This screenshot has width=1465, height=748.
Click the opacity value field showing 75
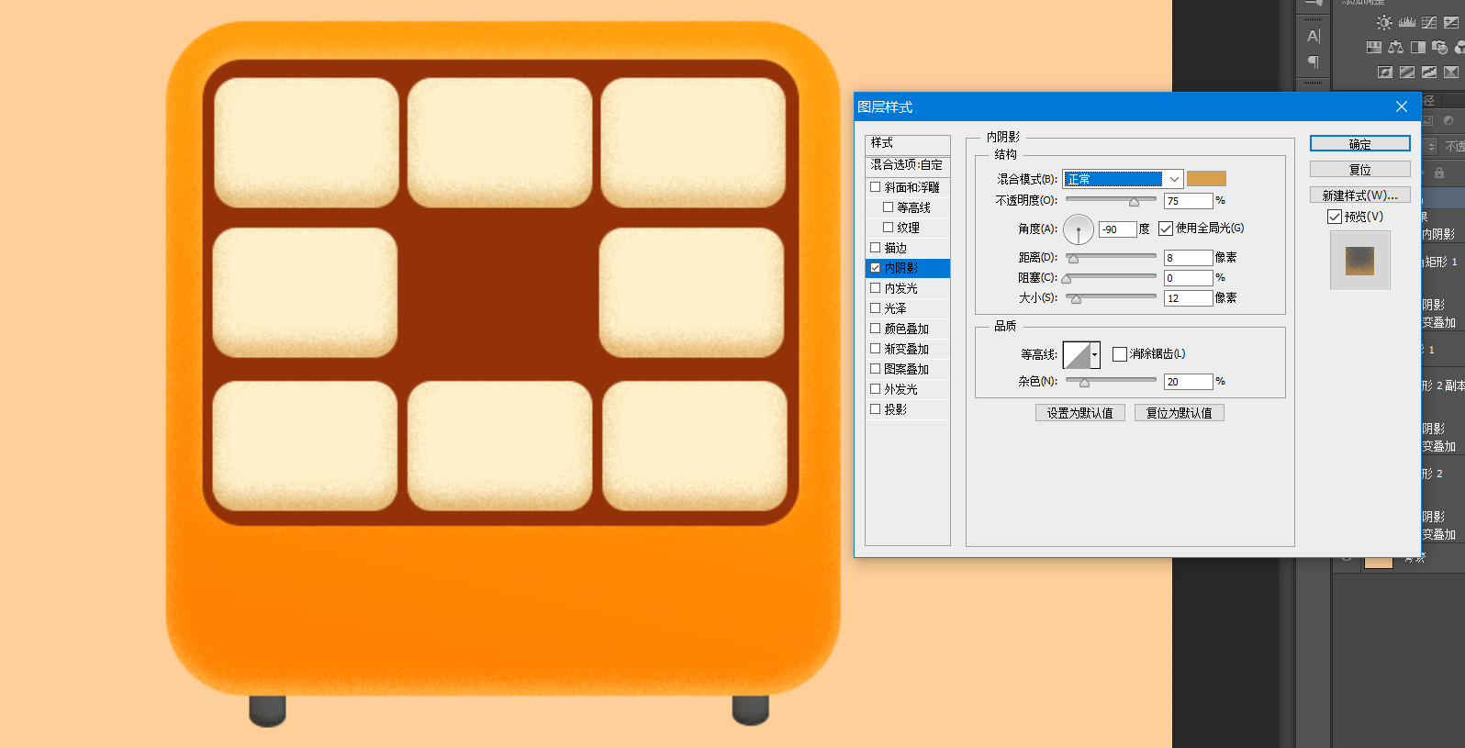pos(1189,201)
